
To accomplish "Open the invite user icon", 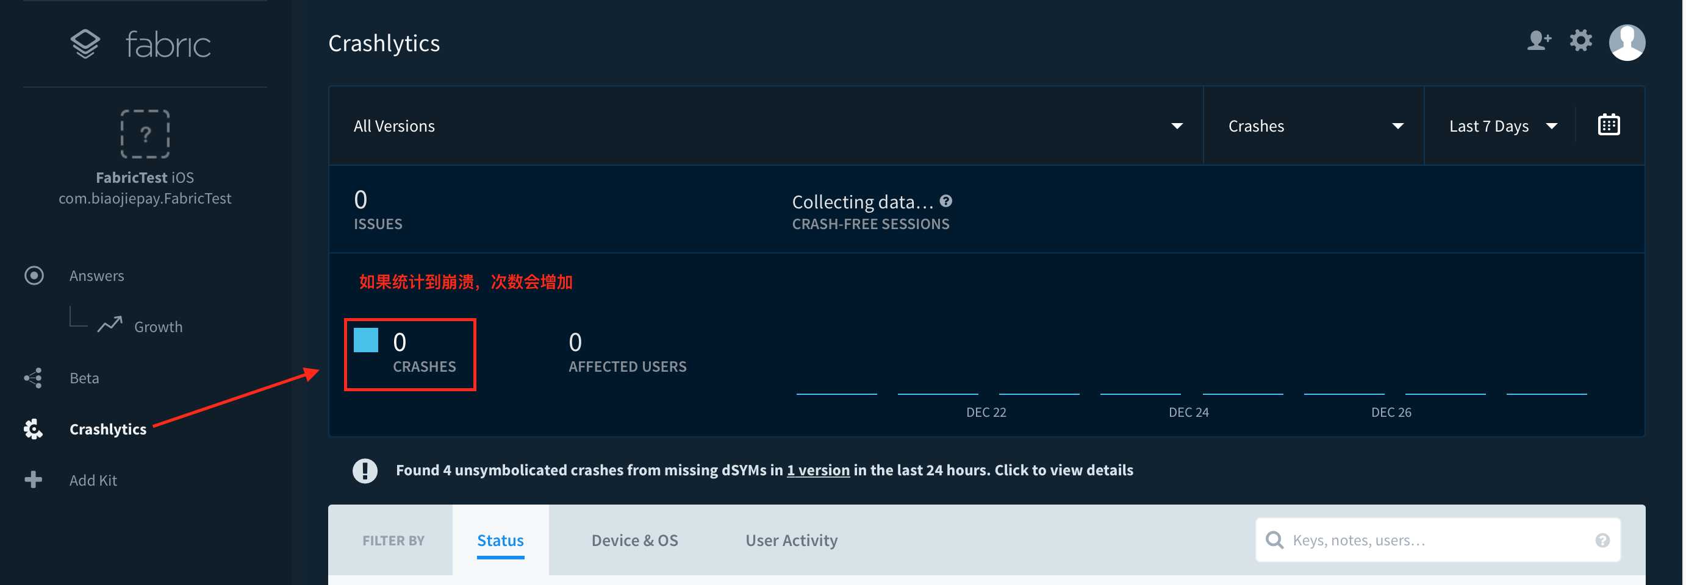I will (x=1539, y=41).
